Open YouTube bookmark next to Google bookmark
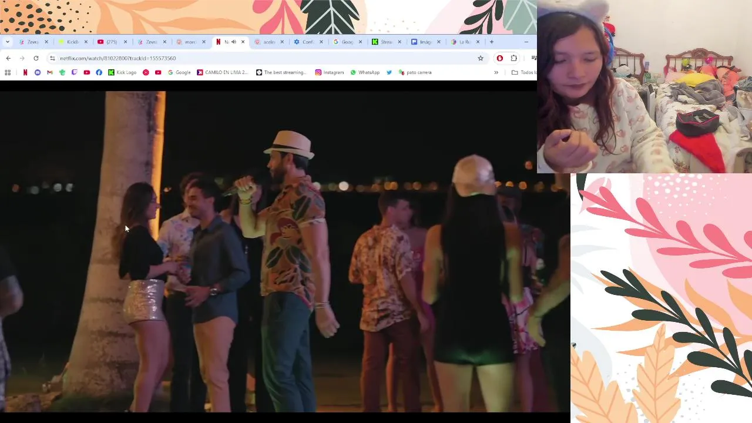The width and height of the screenshot is (752, 423). (158, 72)
